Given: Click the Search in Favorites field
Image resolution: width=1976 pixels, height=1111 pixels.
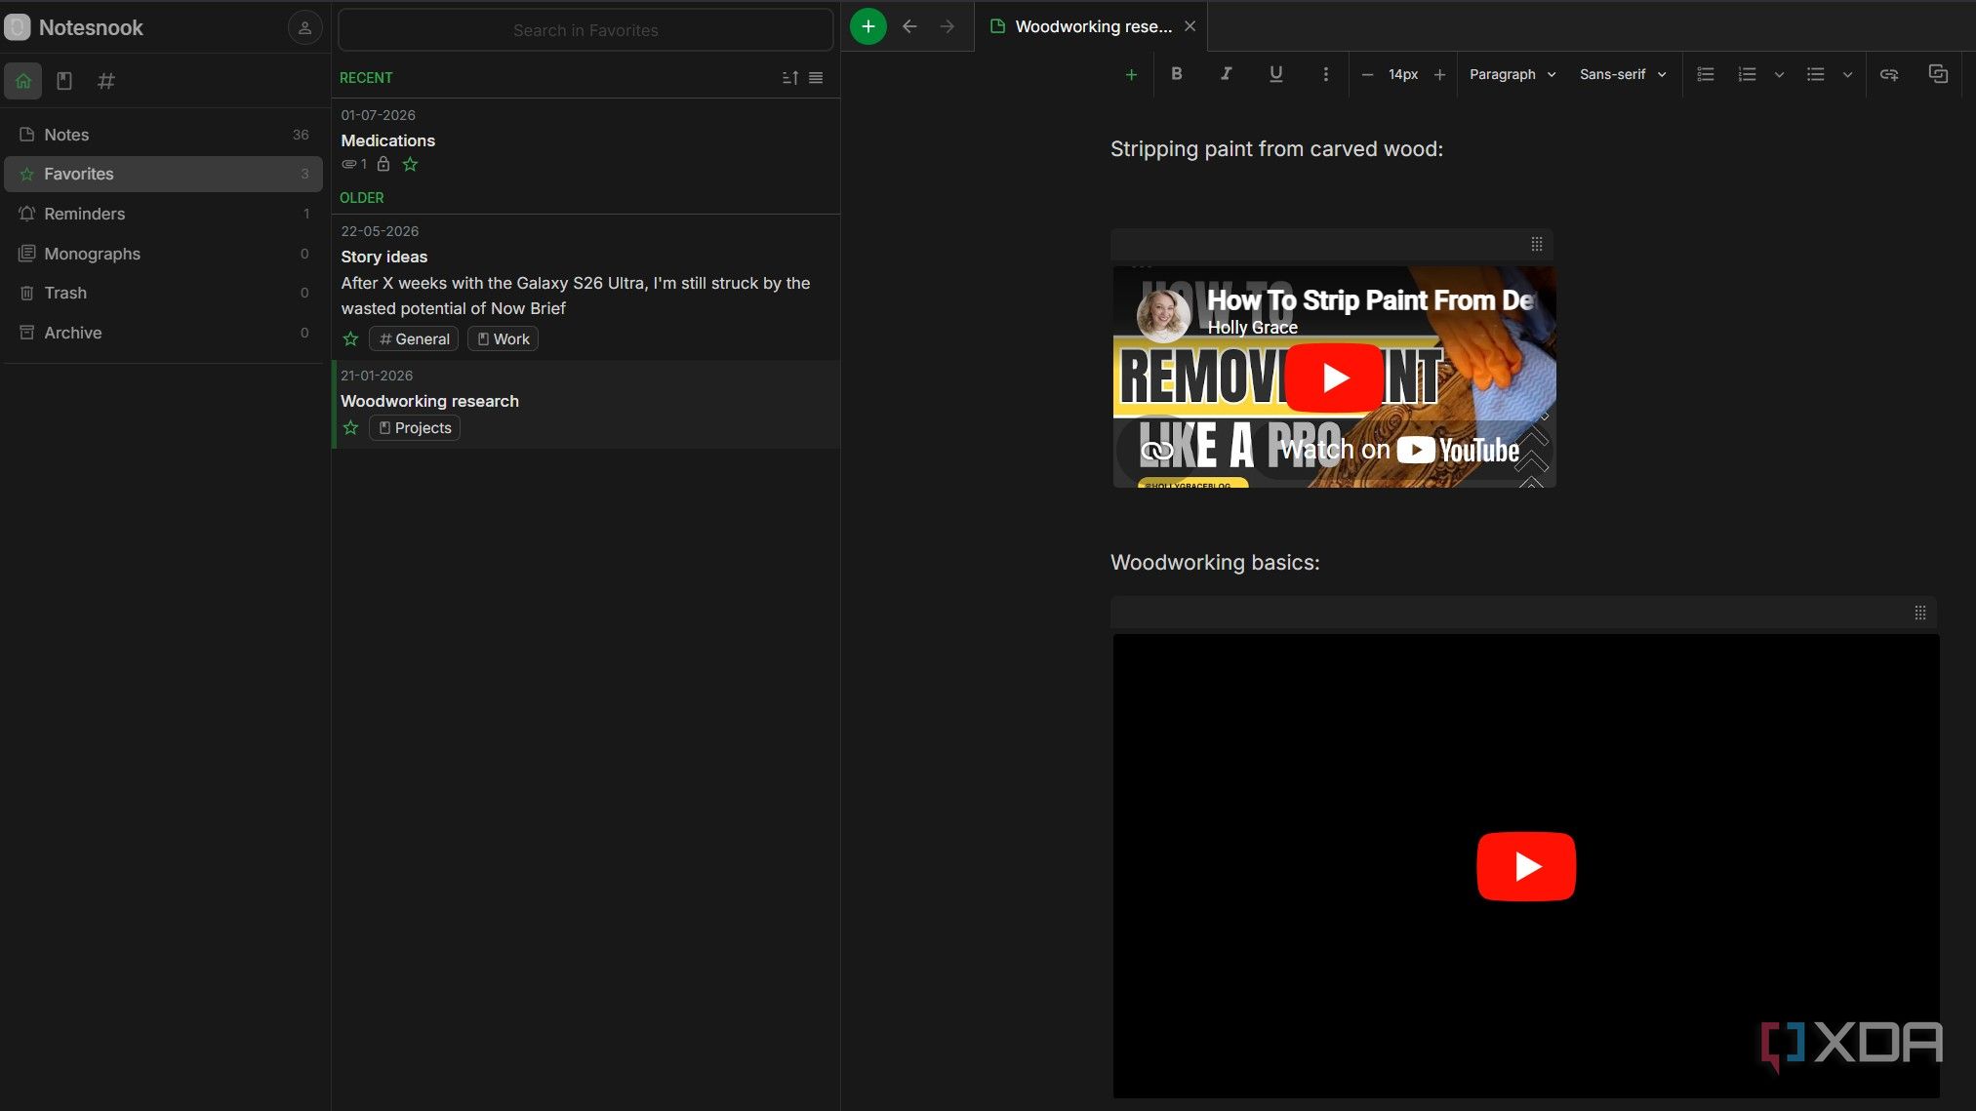Looking at the screenshot, I should 585,30.
